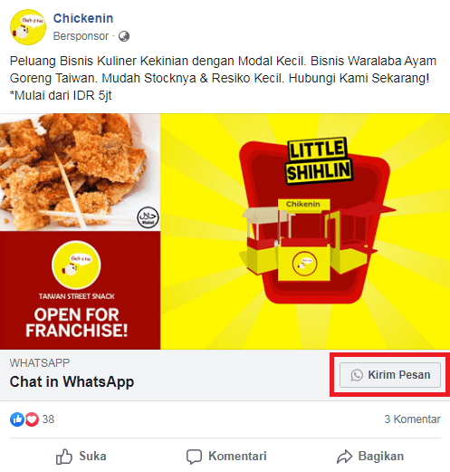Click the Suka thumbs-up button
The image size is (450, 472).
[x=81, y=457]
